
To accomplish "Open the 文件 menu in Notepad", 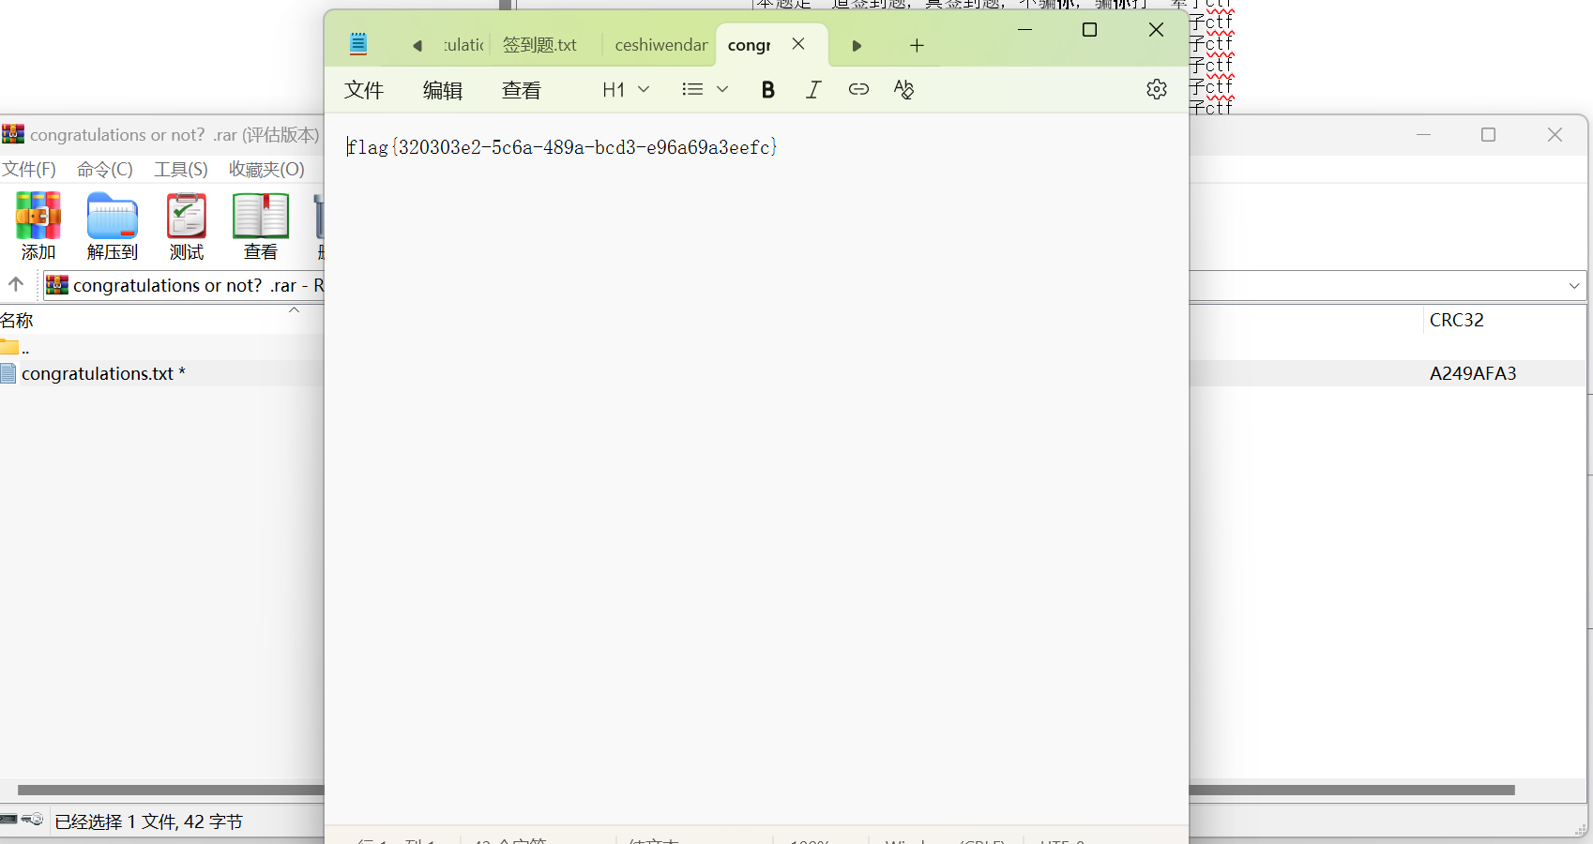I will click(364, 90).
